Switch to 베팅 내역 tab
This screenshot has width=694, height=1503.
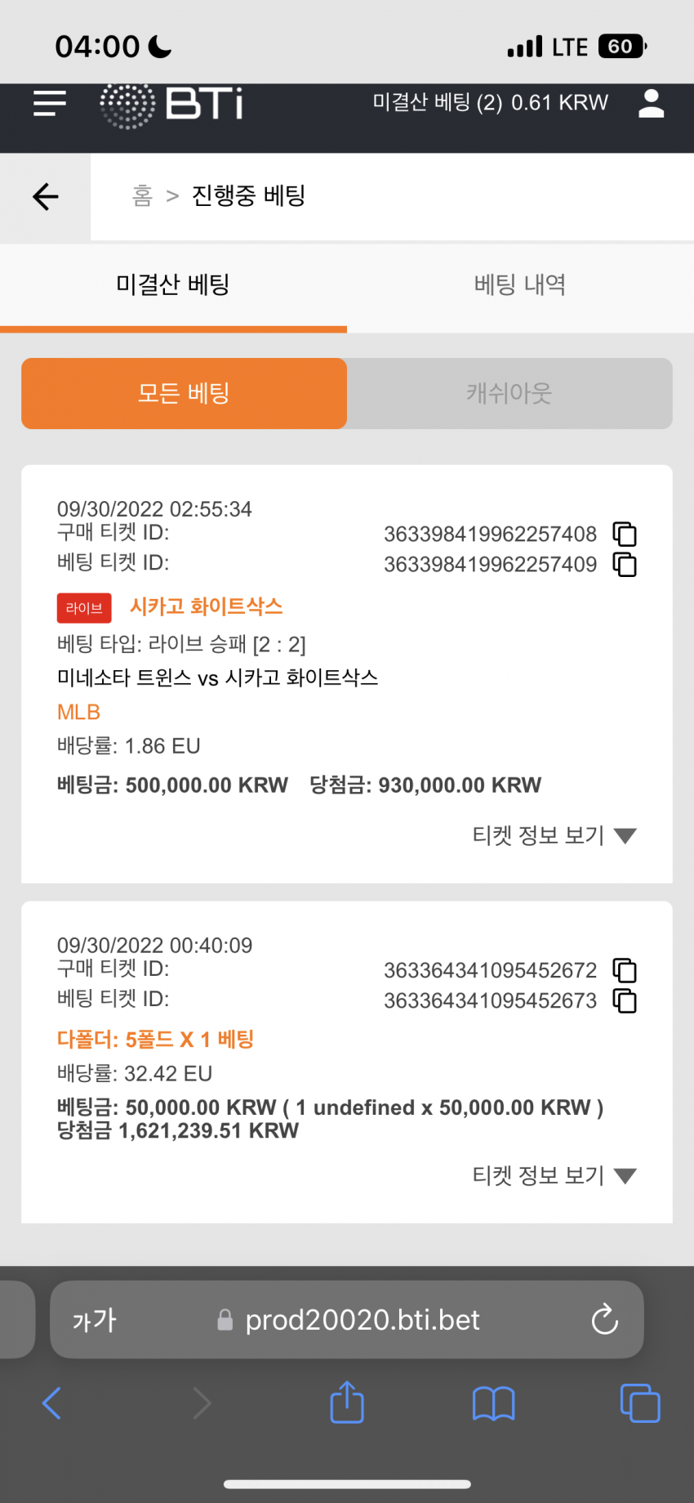coord(520,285)
